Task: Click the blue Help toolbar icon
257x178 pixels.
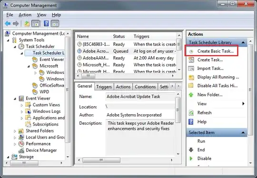Action: point(46,24)
